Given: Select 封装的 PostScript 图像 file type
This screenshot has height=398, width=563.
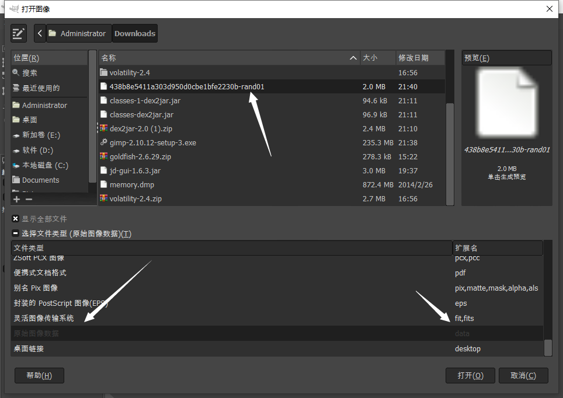Looking at the screenshot, I should [x=277, y=303].
